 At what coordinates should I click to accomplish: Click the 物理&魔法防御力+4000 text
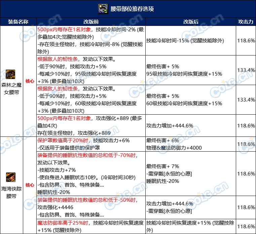[x=174, y=148]
